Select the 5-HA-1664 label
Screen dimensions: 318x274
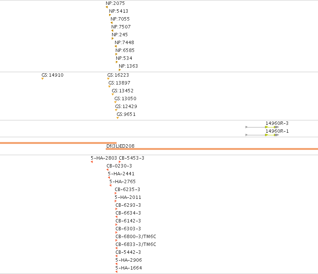point(129,268)
